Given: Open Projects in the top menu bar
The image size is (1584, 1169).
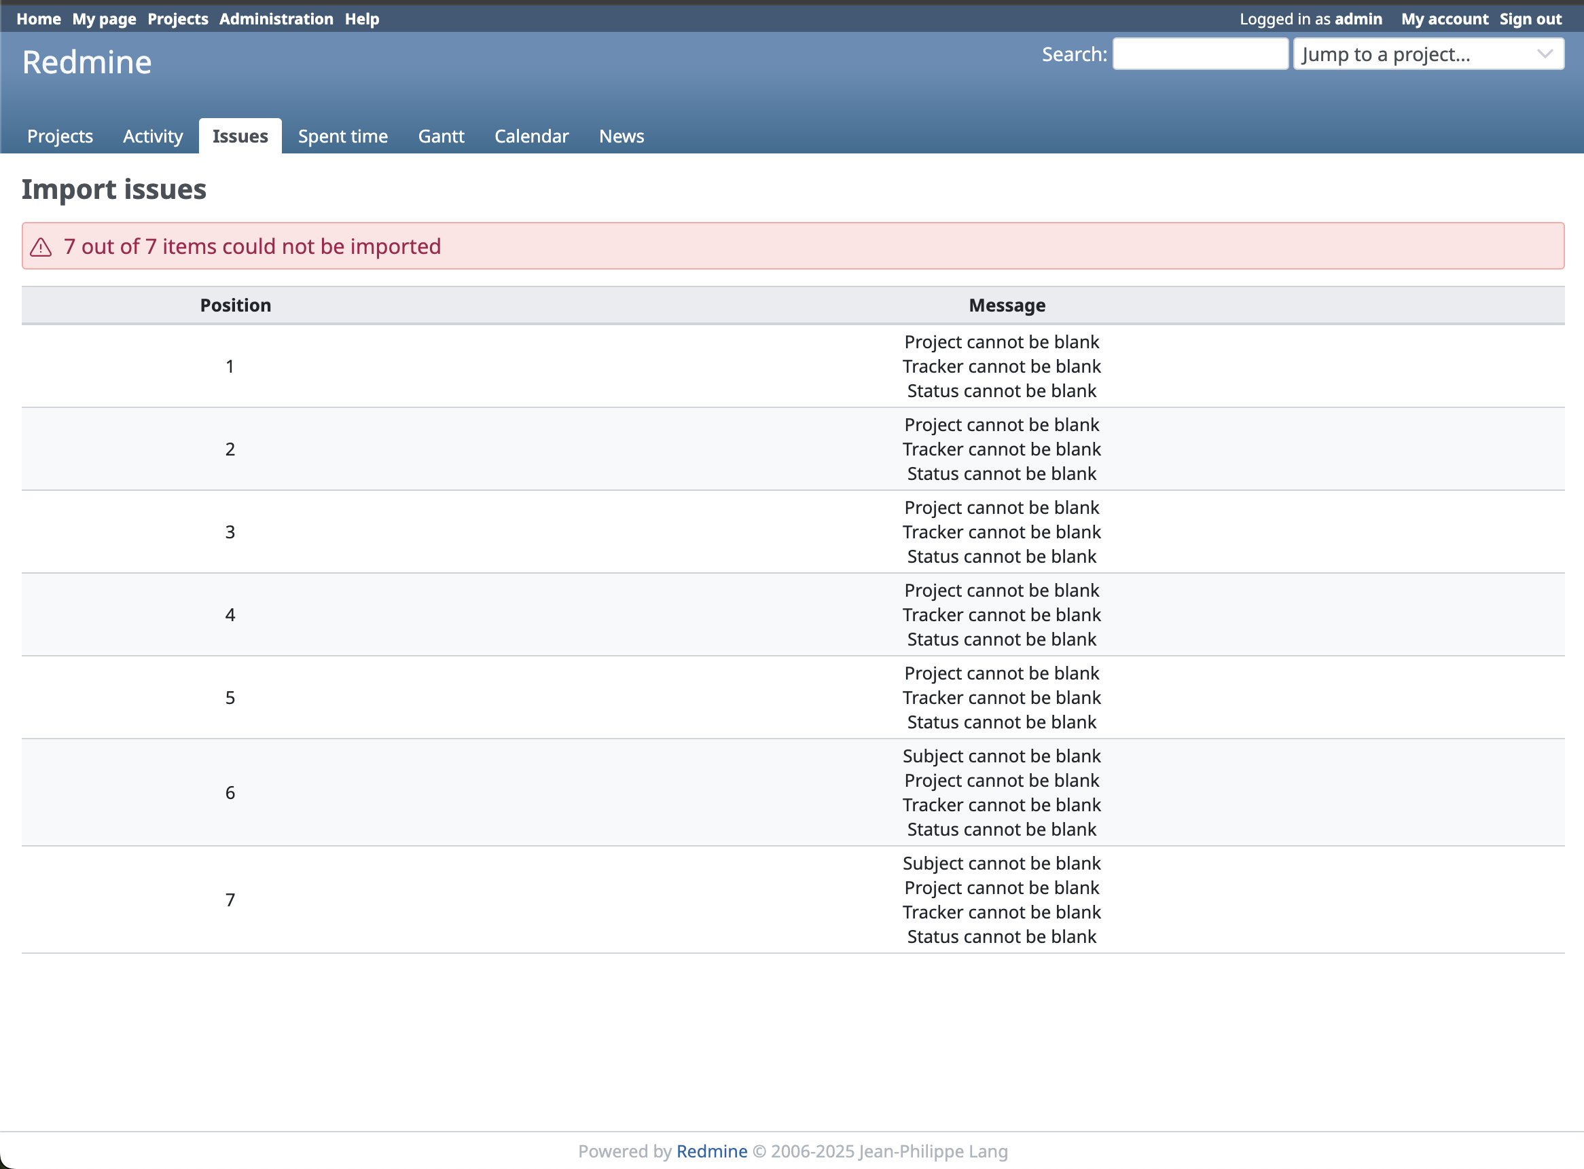Looking at the screenshot, I should 178,19.
